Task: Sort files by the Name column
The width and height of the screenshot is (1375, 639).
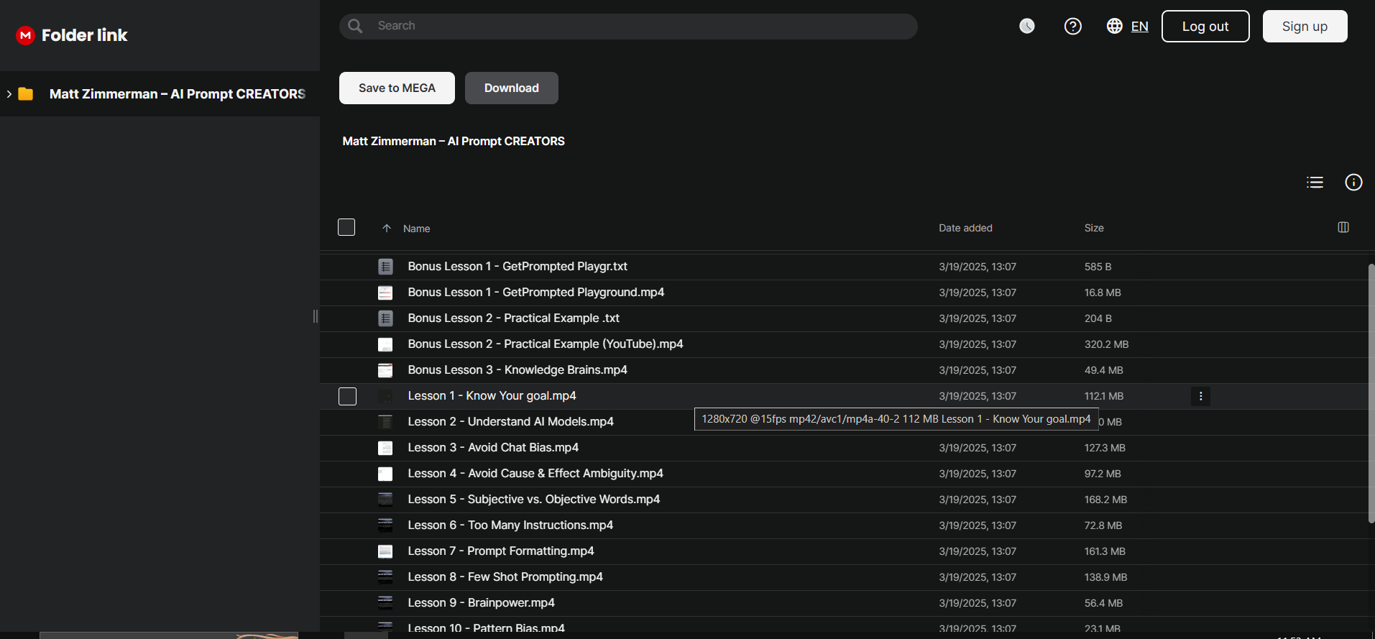Action: tap(416, 229)
